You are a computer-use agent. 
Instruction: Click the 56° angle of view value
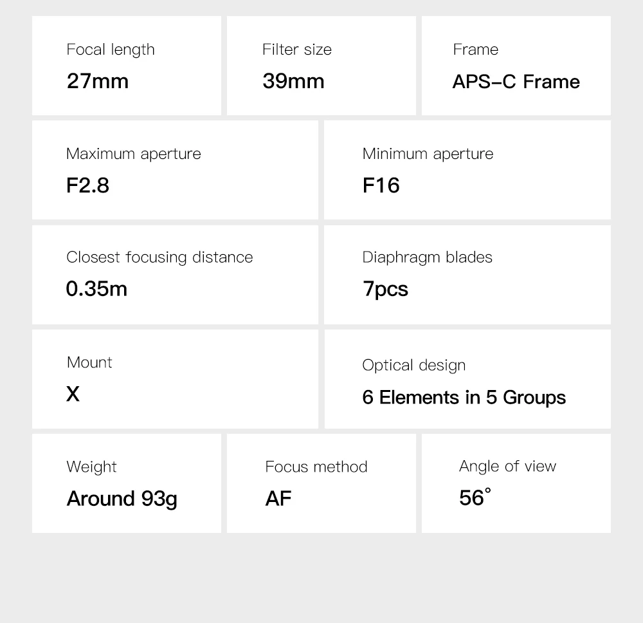coord(475,497)
